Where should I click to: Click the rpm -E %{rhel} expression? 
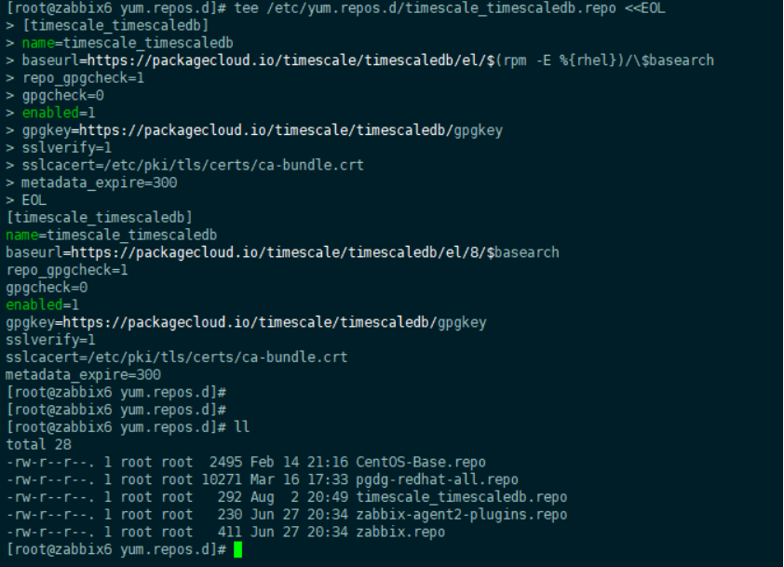coord(559,61)
